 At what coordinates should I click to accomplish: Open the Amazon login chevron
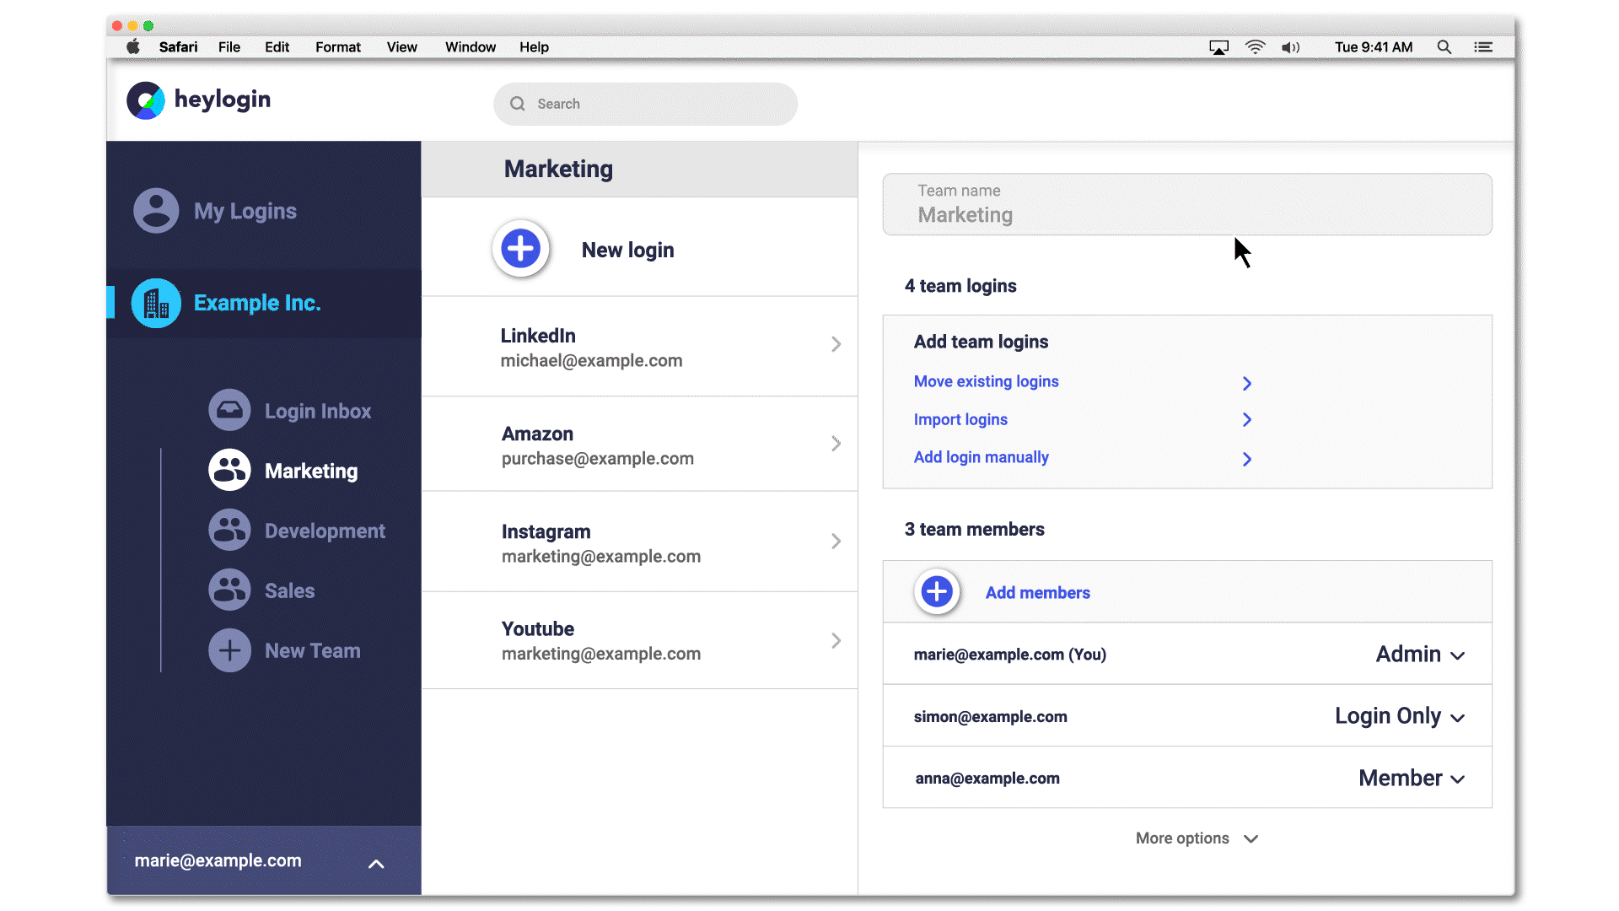(836, 443)
